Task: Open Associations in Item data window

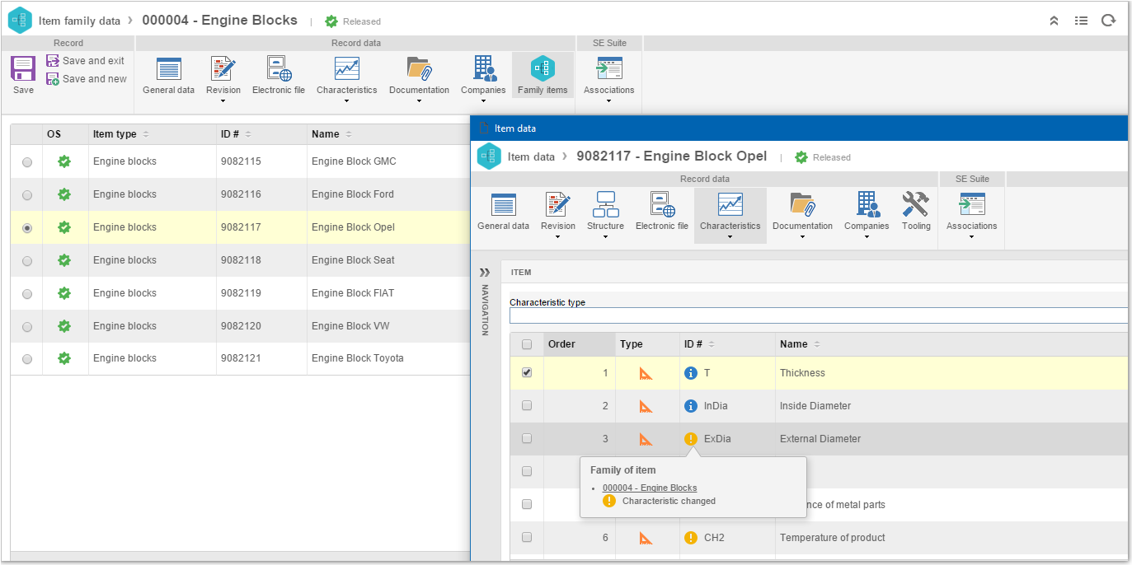Action: [971, 212]
